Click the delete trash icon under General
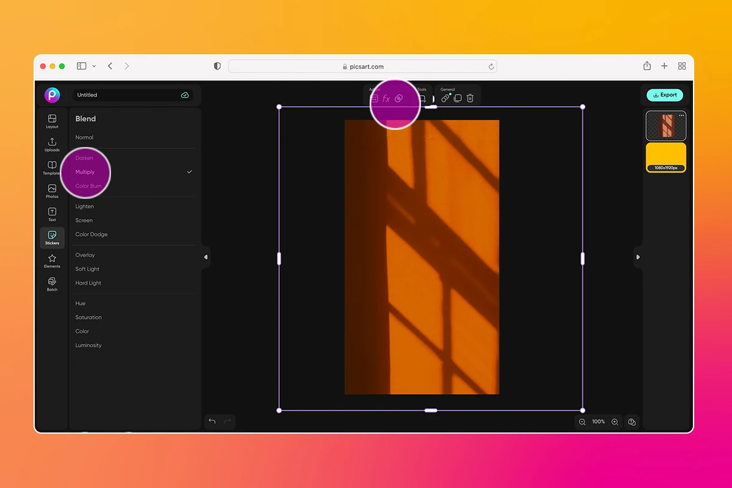 (470, 98)
